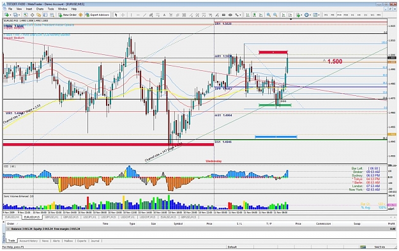Click the gold icon after New Order
The width and height of the screenshot is (399, 251).
tap(80, 15)
